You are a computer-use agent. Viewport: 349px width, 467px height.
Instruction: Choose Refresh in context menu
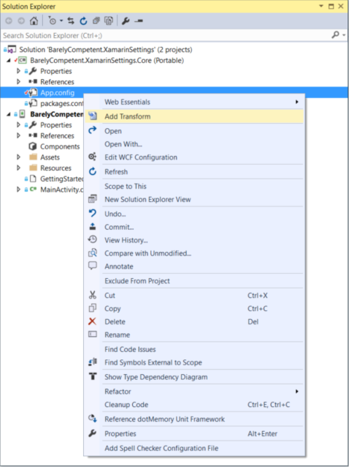(194, 172)
